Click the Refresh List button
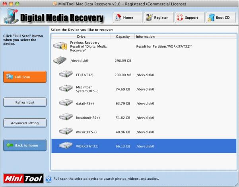 click(x=25, y=102)
